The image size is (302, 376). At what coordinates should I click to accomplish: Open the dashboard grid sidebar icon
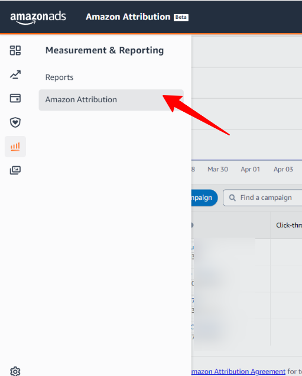point(15,50)
